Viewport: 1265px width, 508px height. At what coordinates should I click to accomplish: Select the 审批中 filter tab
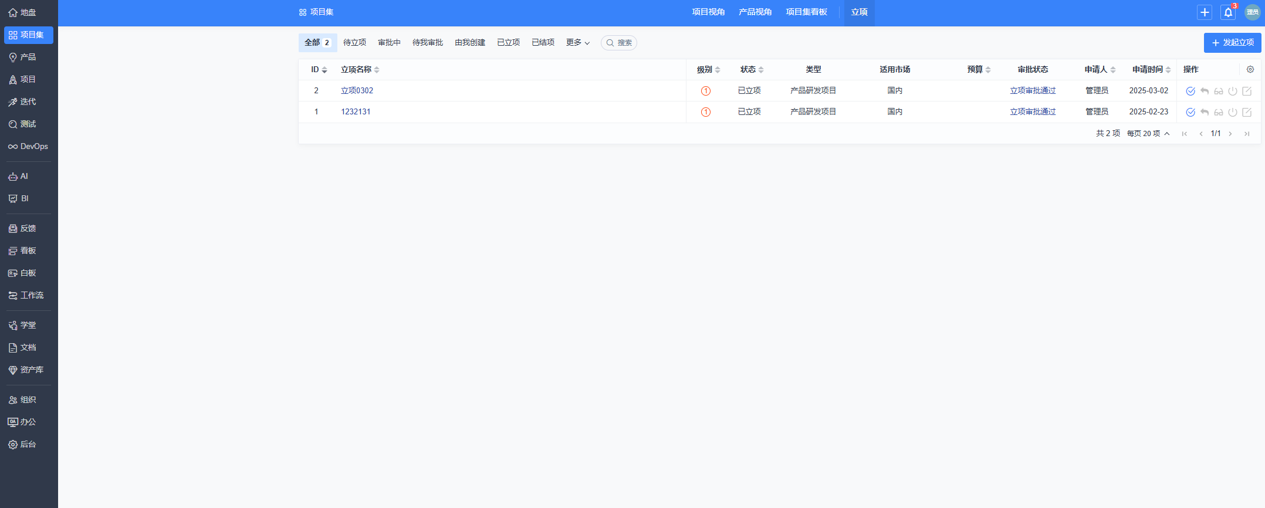389,43
